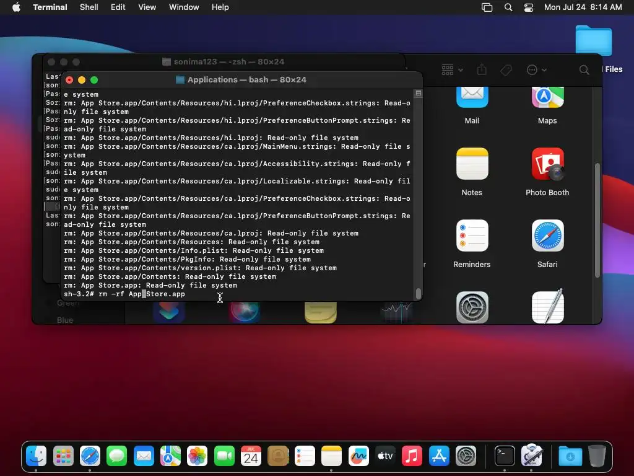
Task: Click the Finder search icon
Action: (584, 70)
